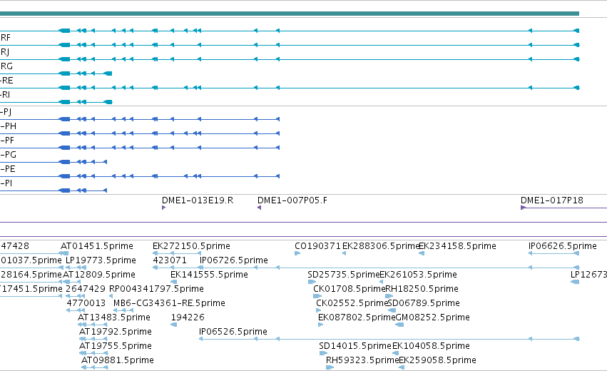Select the -PH protein label

point(8,126)
